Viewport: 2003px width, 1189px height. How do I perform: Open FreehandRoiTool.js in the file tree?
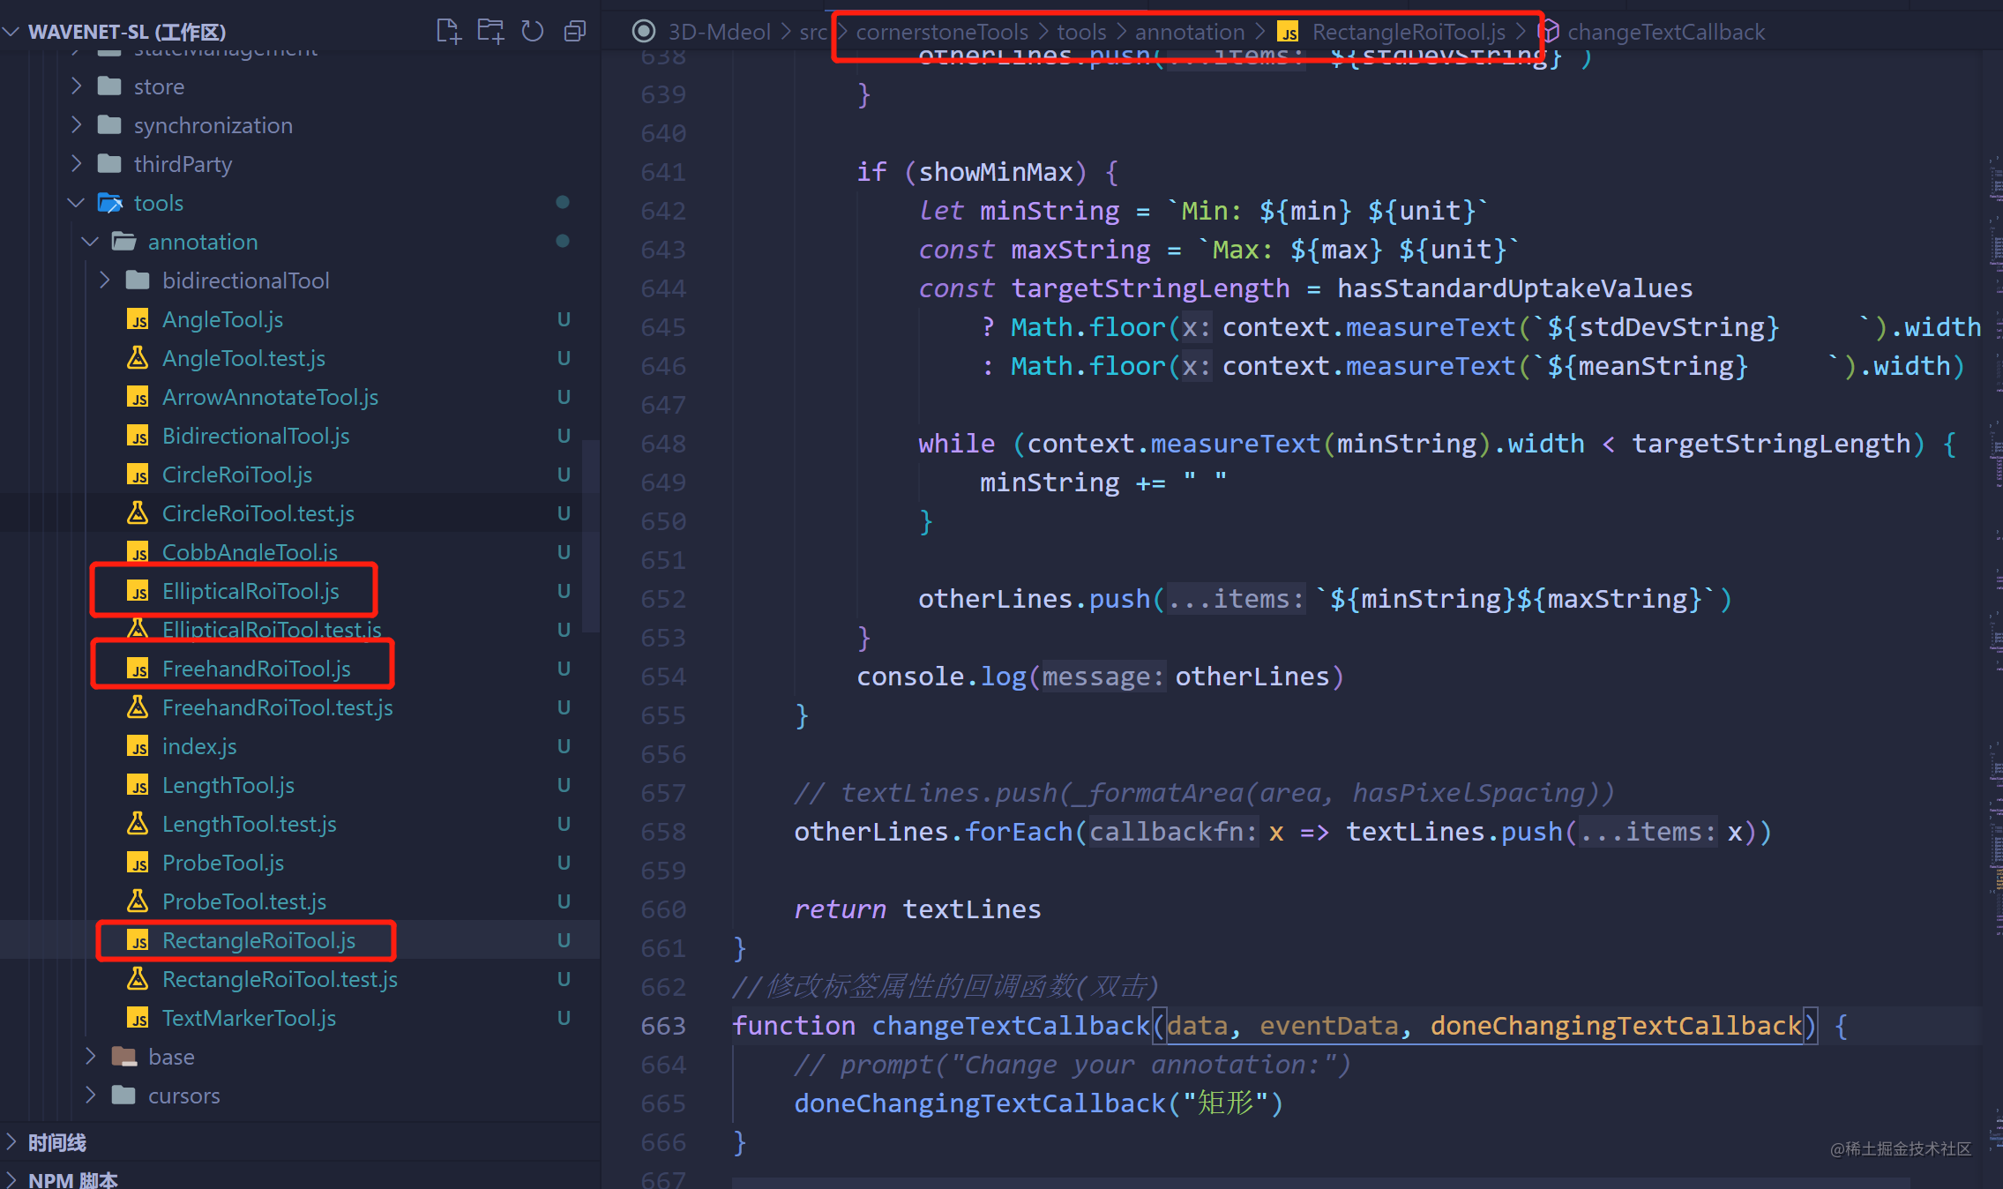[x=256, y=669]
